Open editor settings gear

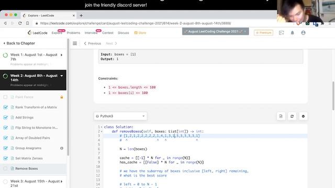click(x=303, y=116)
